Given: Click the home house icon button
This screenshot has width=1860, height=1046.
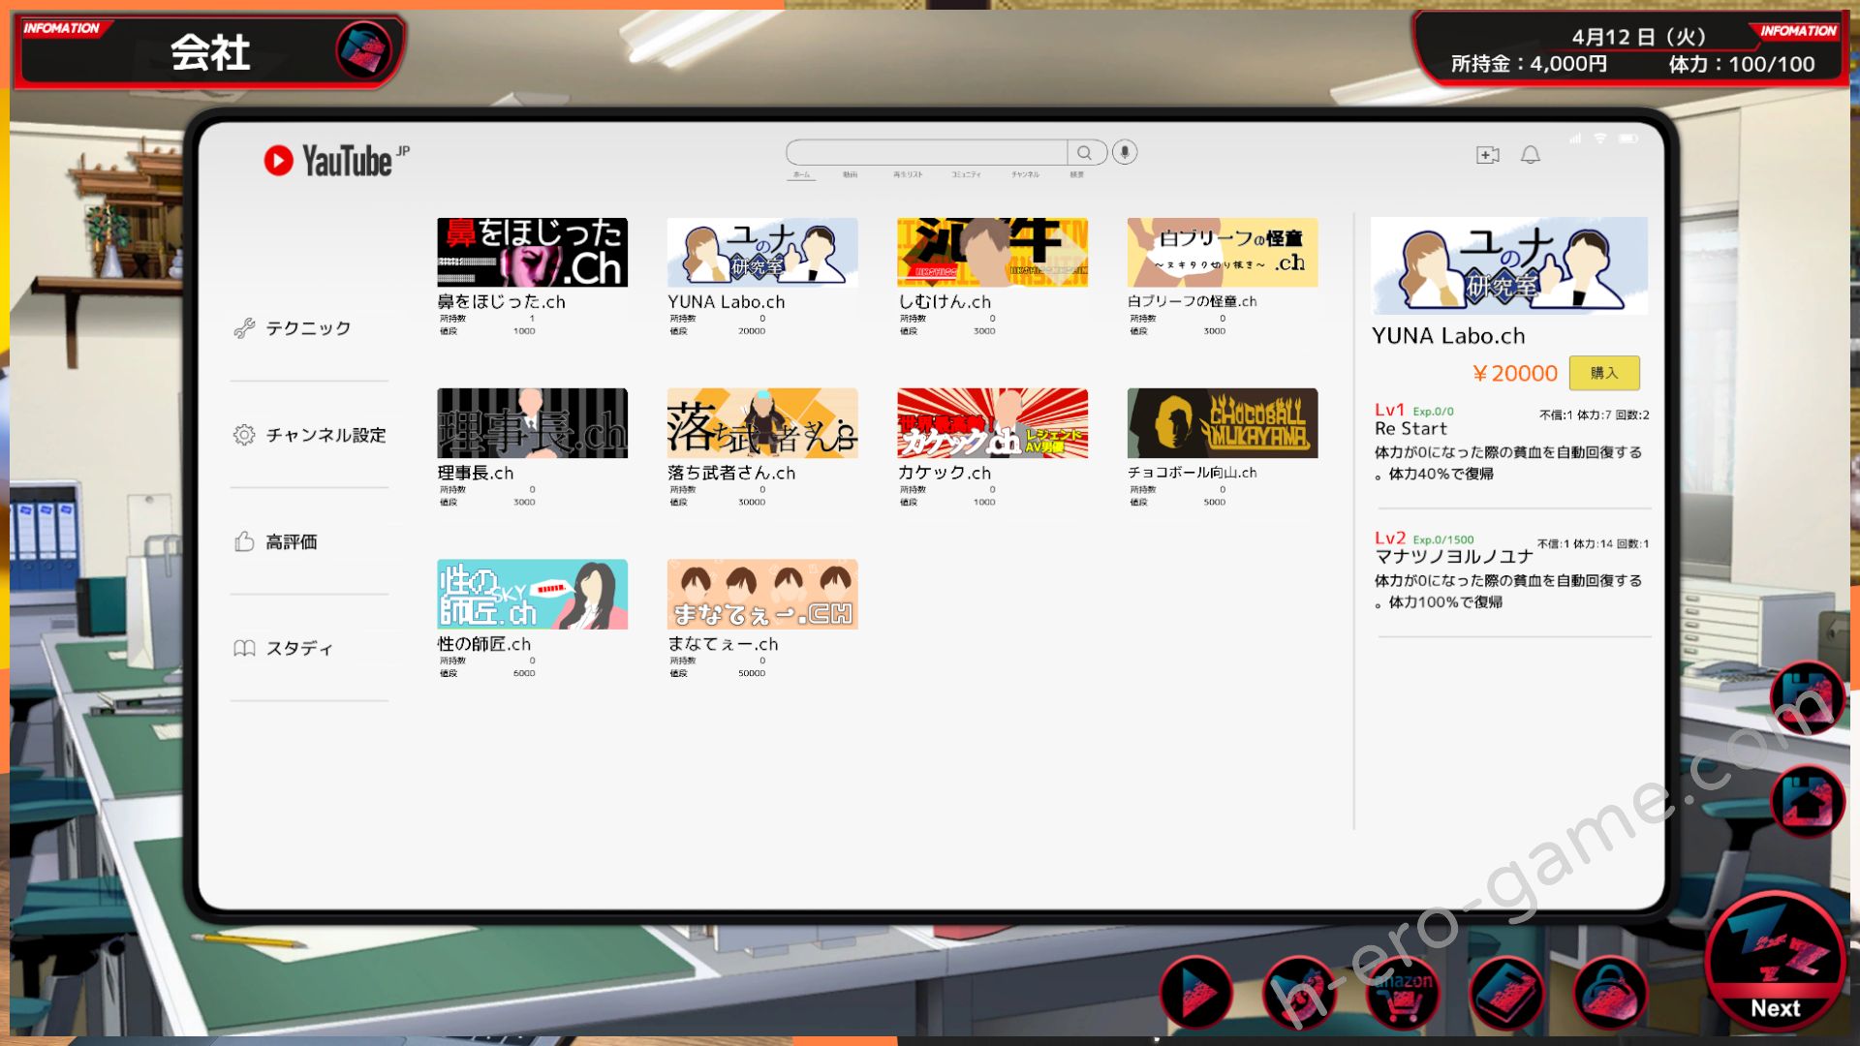Looking at the screenshot, I should pyautogui.click(x=1807, y=802).
